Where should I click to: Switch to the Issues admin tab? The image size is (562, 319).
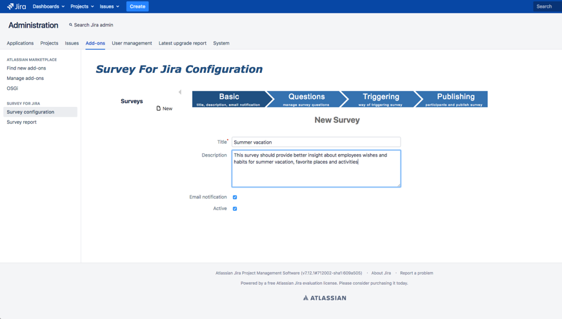coord(72,43)
